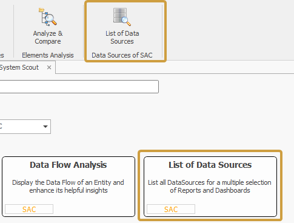This screenshot has width=294, height=223.
Task: Open the List of Data Sources card
Action: pyautogui.click(x=210, y=187)
